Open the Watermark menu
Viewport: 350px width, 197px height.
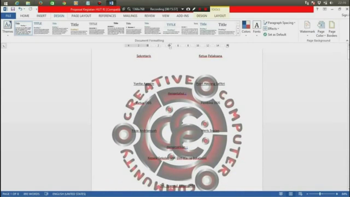(307, 28)
